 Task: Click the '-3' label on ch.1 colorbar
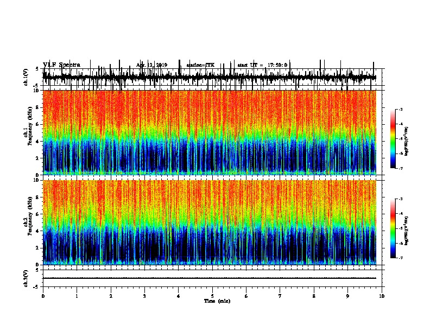point(400,109)
